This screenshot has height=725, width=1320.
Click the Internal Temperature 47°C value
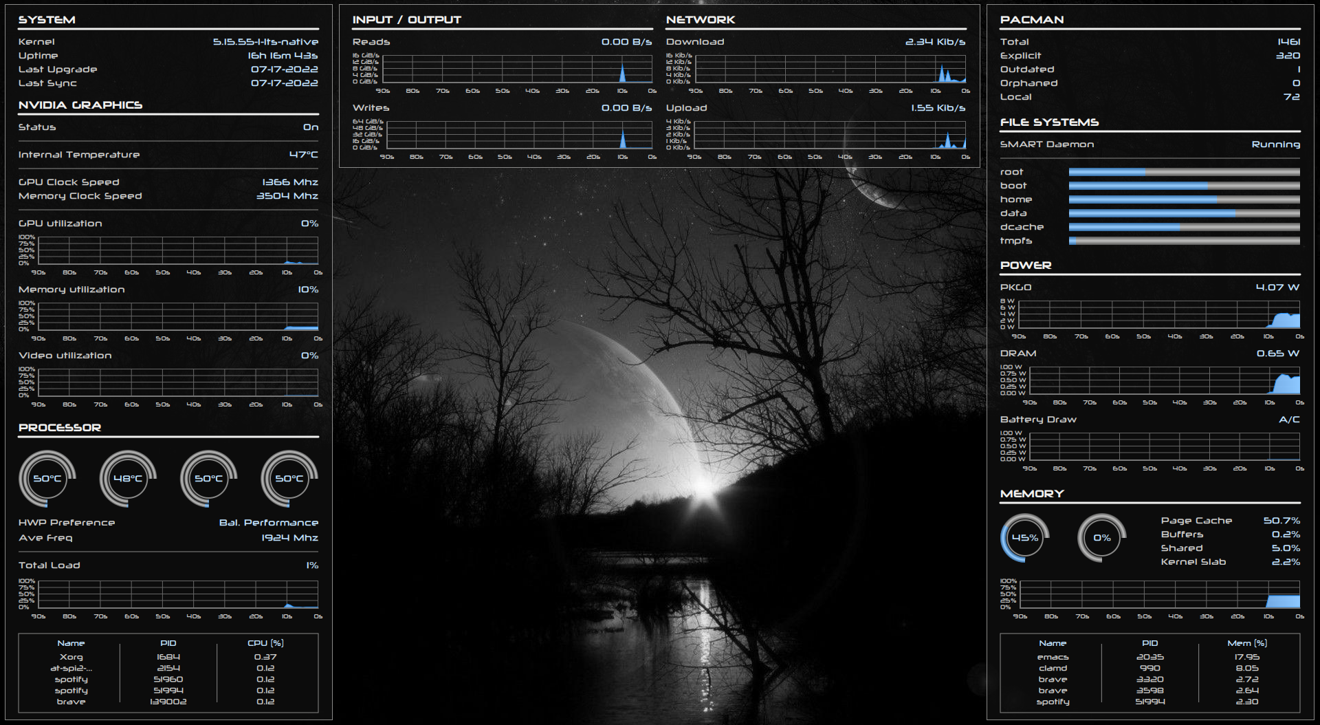point(303,155)
